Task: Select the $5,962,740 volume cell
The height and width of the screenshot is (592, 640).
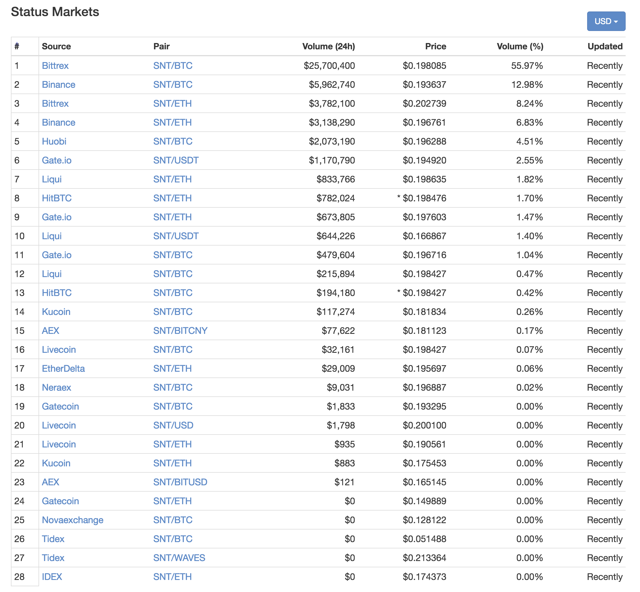Action: [332, 85]
